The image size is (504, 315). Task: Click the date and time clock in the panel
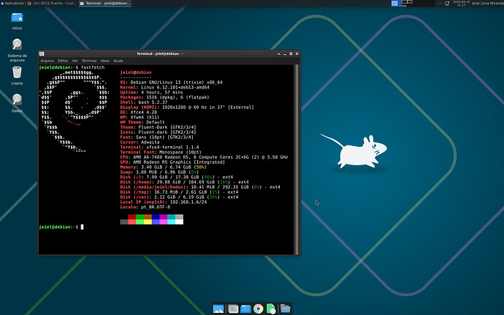pos(461,3)
